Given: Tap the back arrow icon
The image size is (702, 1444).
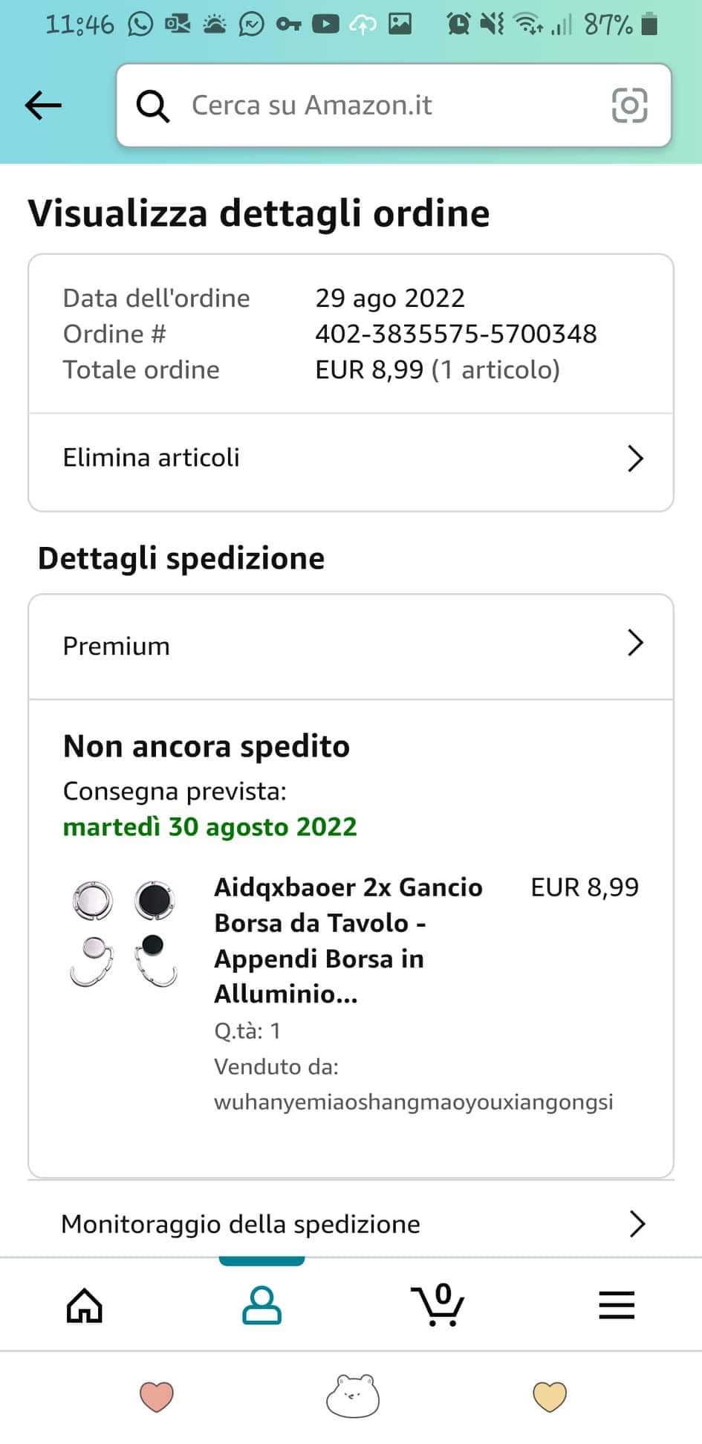Looking at the screenshot, I should pyautogui.click(x=43, y=106).
